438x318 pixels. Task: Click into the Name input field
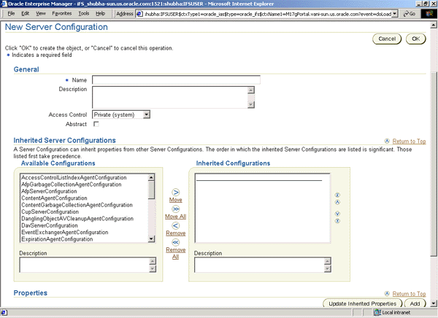click(x=176, y=79)
